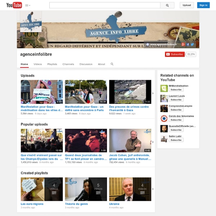
Task: Click the YouTube logo
Action: (x=14, y=5)
